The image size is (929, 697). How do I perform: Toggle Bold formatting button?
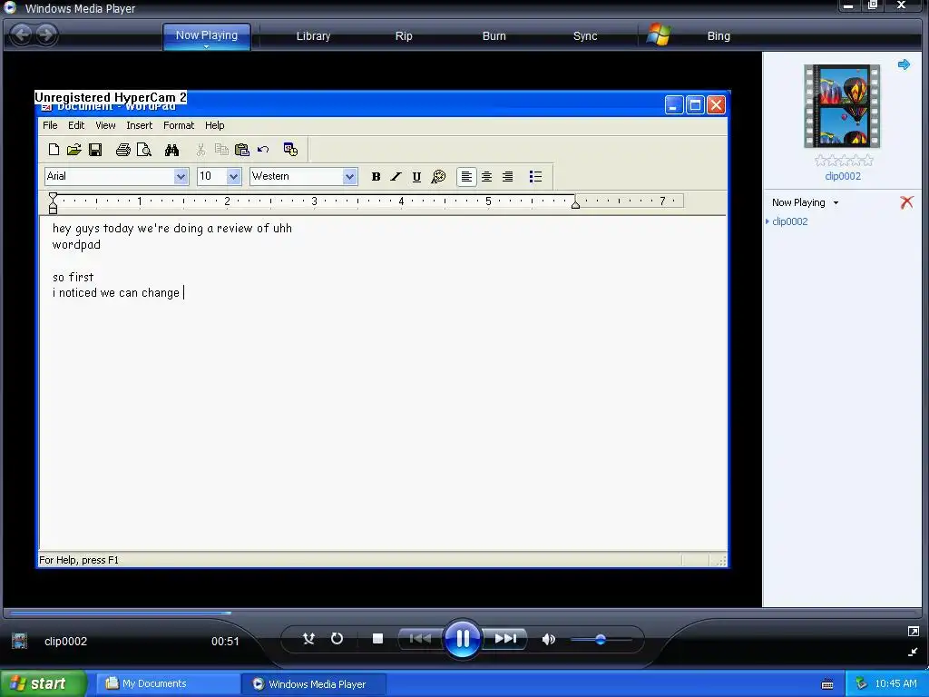point(376,177)
